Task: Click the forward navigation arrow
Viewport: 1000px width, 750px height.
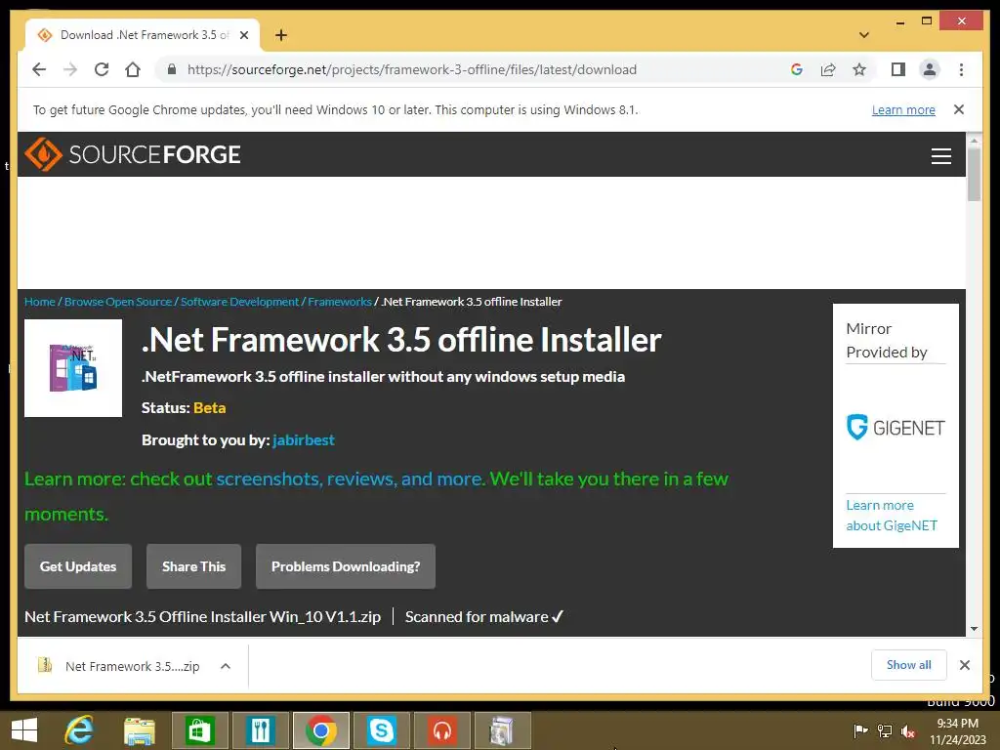Action: click(70, 69)
